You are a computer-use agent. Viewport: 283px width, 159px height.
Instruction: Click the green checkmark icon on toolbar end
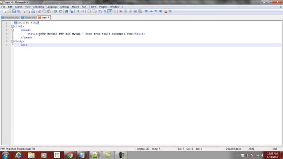point(170,11)
